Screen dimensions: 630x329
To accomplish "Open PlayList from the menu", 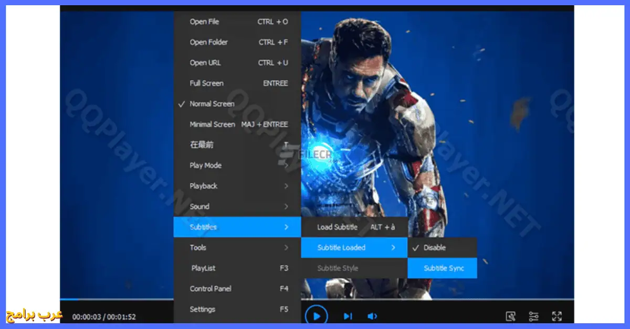I will pos(237,268).
